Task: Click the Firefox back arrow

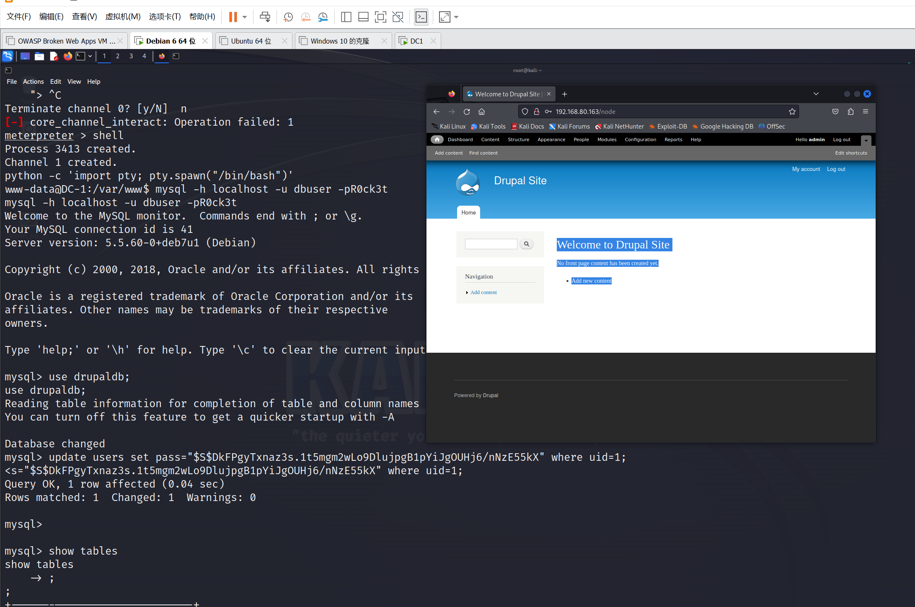Action: click(437, 111)
